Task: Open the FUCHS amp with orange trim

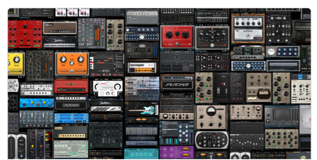Action: coord(177,83)
